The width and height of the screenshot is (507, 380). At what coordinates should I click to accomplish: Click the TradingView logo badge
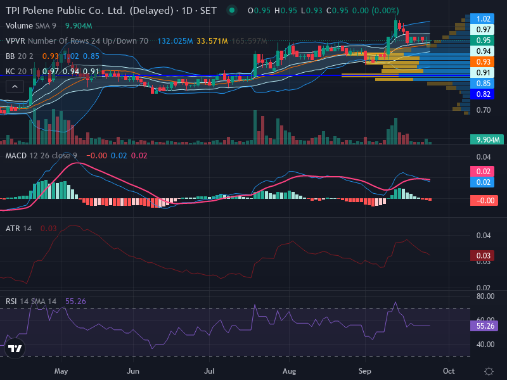point(15,348)
